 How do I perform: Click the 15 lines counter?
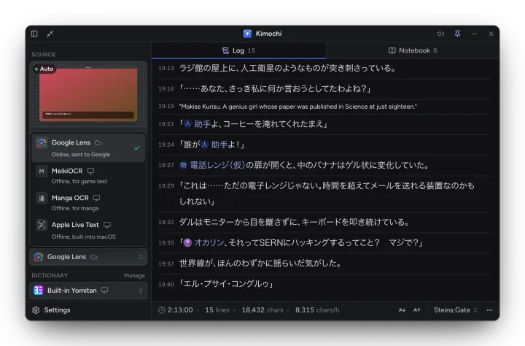click(217, 310)
